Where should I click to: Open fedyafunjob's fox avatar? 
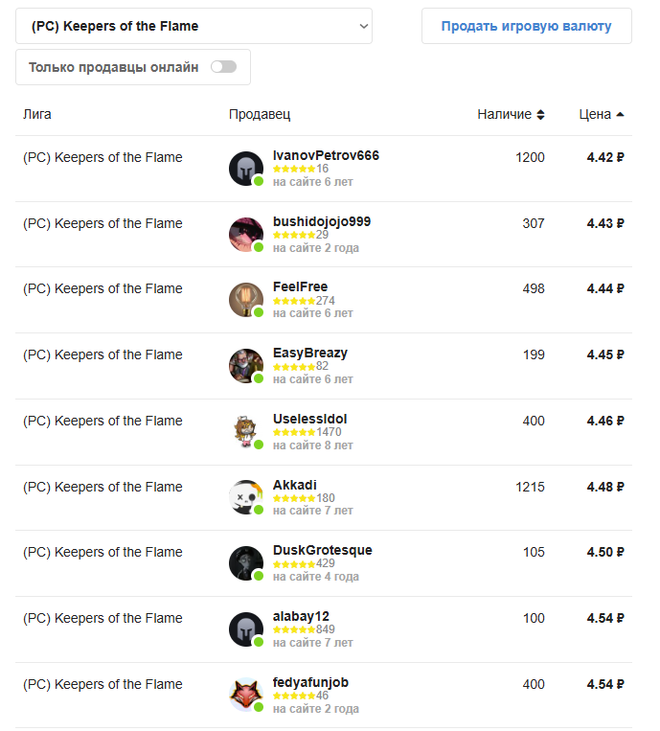click(x=246, y=695)
